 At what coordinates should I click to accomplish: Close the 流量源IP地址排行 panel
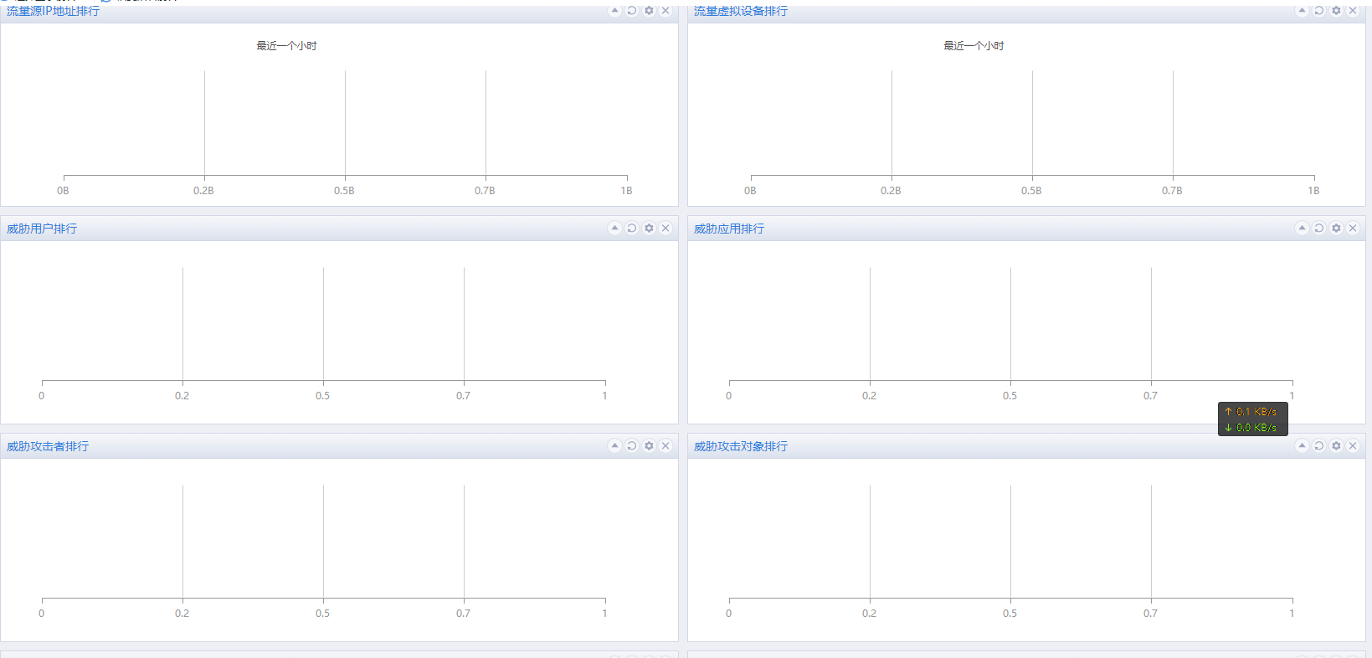(x=665, y=10)
